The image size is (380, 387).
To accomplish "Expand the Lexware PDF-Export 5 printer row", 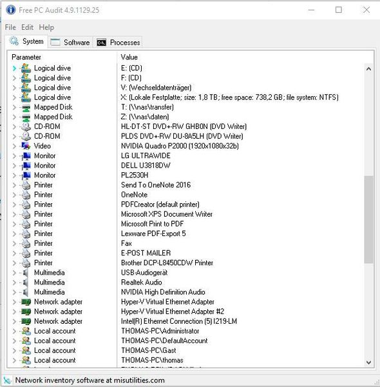I will point(14,233).
